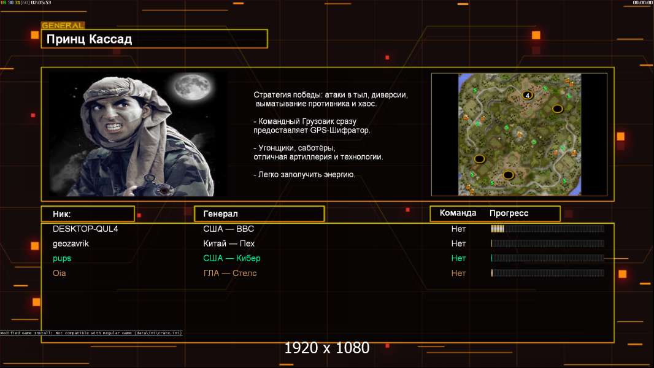Click the Генерал column header

pyautogui.click(x=259, y=214)
